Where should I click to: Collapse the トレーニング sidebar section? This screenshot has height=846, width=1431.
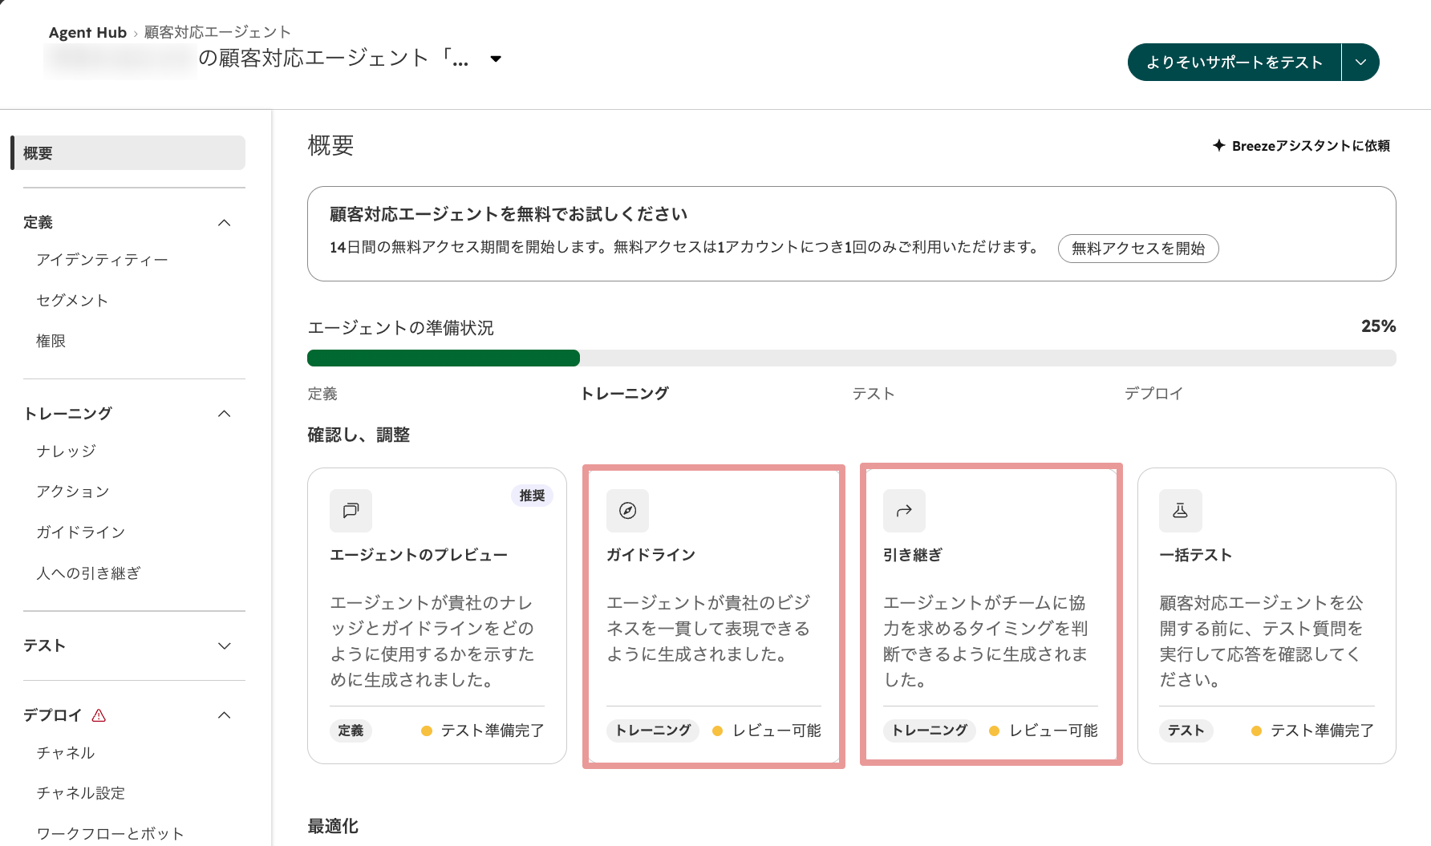point(225,414)
